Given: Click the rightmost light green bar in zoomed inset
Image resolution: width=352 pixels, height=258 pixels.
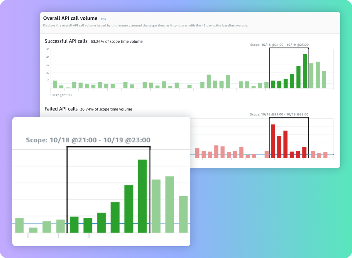Looking at the screenshot, I should (x=183, y=214).
